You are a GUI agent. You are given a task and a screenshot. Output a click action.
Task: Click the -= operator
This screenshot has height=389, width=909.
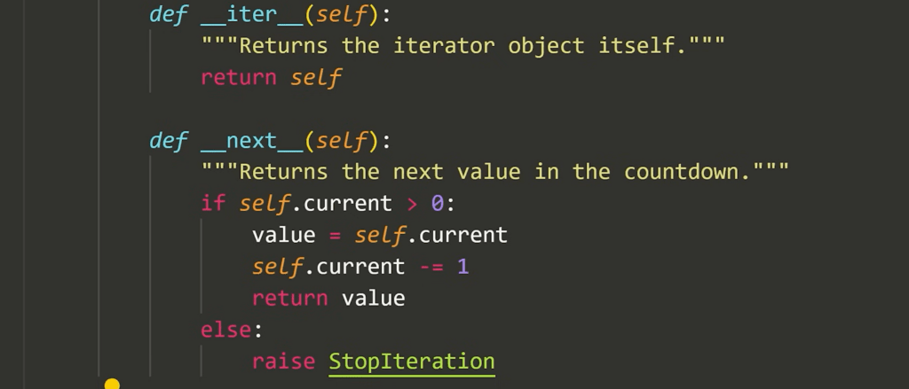point(431,266)
